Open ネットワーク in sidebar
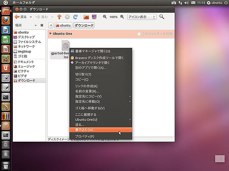This screenshot has height=171, width=229. pyautogui.click(x=29, y=46)
